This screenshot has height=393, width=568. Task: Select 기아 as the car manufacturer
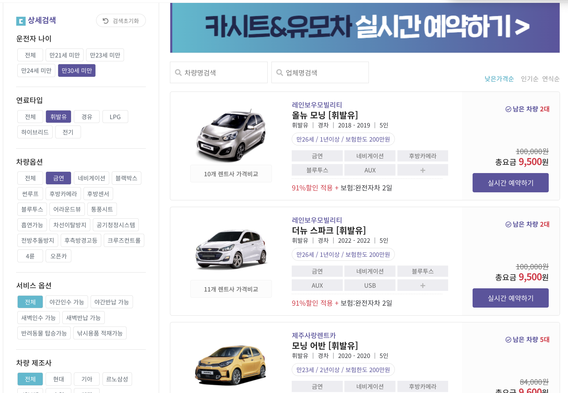[86, 379]
